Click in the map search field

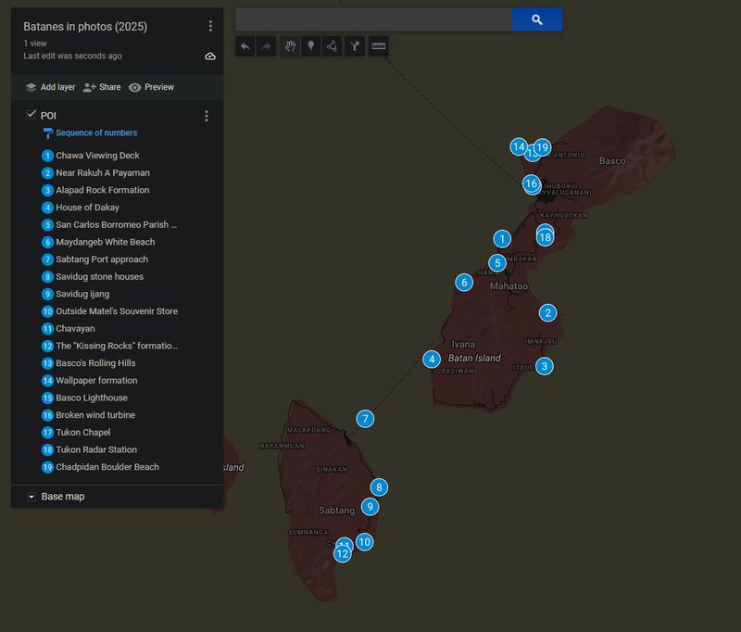click(x=372, y=19)
